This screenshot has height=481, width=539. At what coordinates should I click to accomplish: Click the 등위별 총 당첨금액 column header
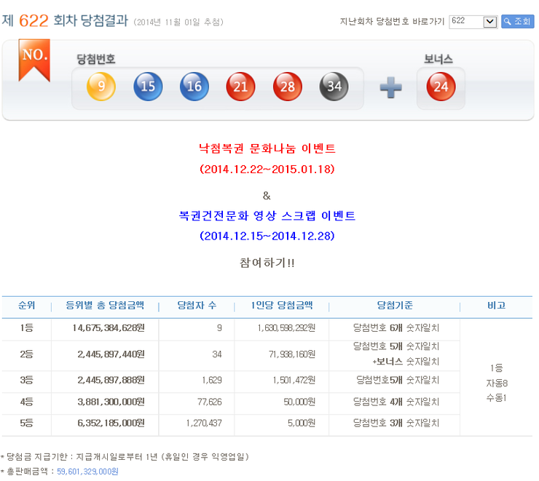pos(105,305)
